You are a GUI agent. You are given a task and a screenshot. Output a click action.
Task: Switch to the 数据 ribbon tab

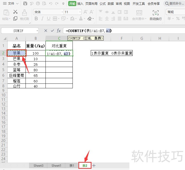point(111,4)
